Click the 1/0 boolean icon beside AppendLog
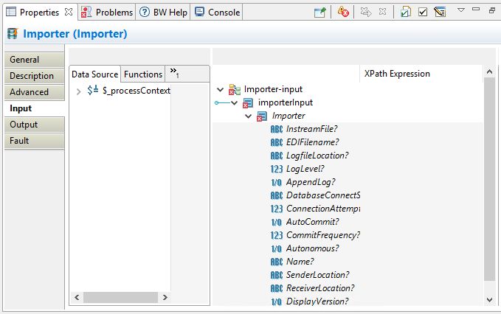The image size is (501, 314). click(x=277, y=183)
